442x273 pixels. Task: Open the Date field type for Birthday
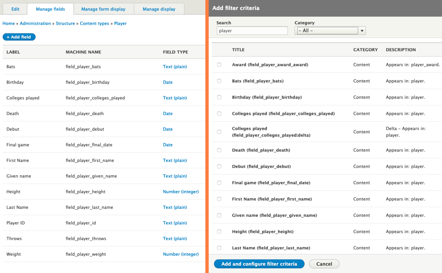(167, 82)
